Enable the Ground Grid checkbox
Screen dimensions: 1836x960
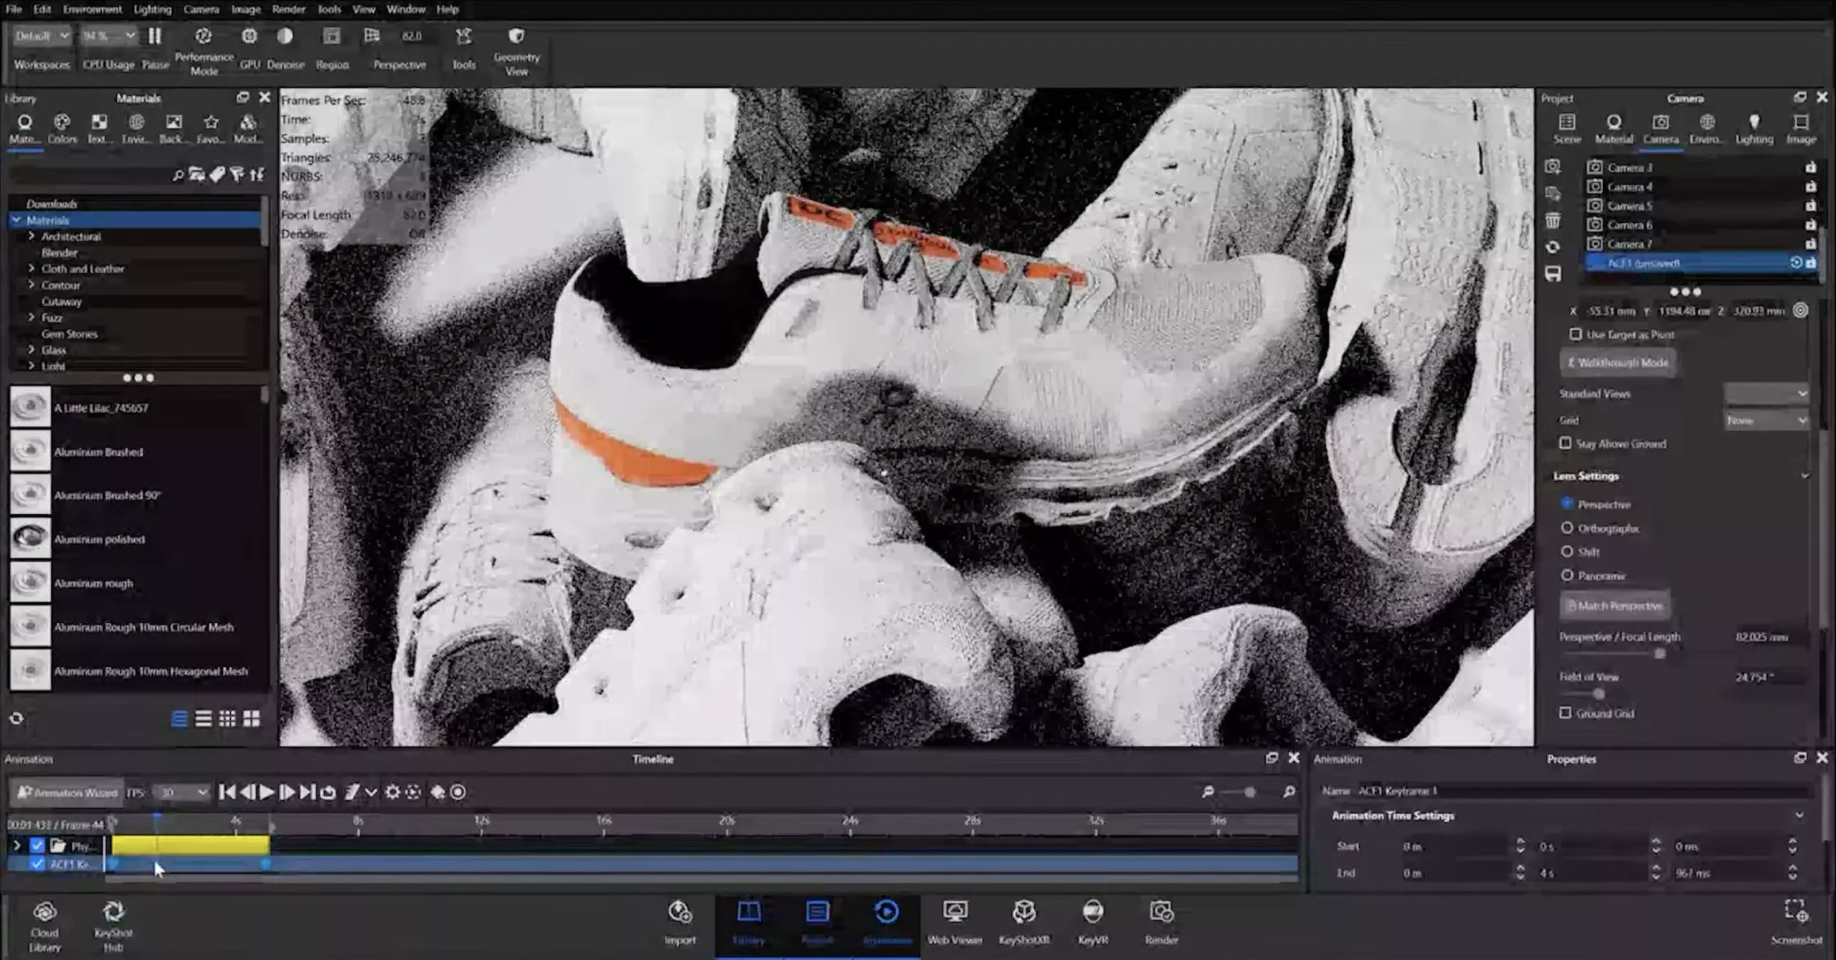click(x=1565, y=713)
